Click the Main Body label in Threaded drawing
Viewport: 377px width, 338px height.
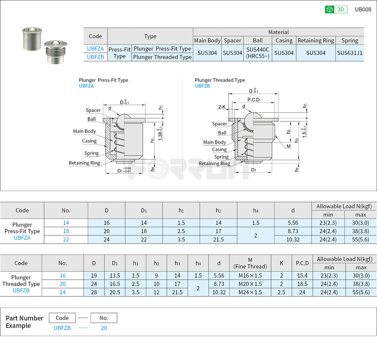pos(214,142)
